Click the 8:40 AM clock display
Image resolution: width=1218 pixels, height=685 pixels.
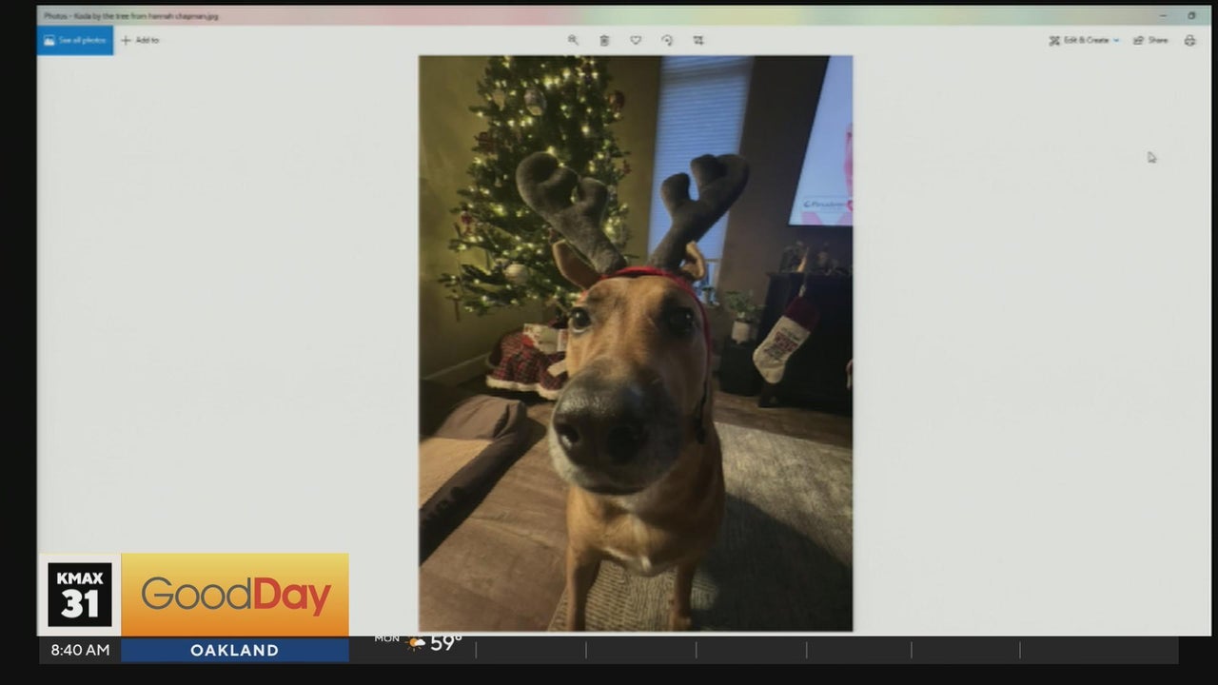(79, 651)
